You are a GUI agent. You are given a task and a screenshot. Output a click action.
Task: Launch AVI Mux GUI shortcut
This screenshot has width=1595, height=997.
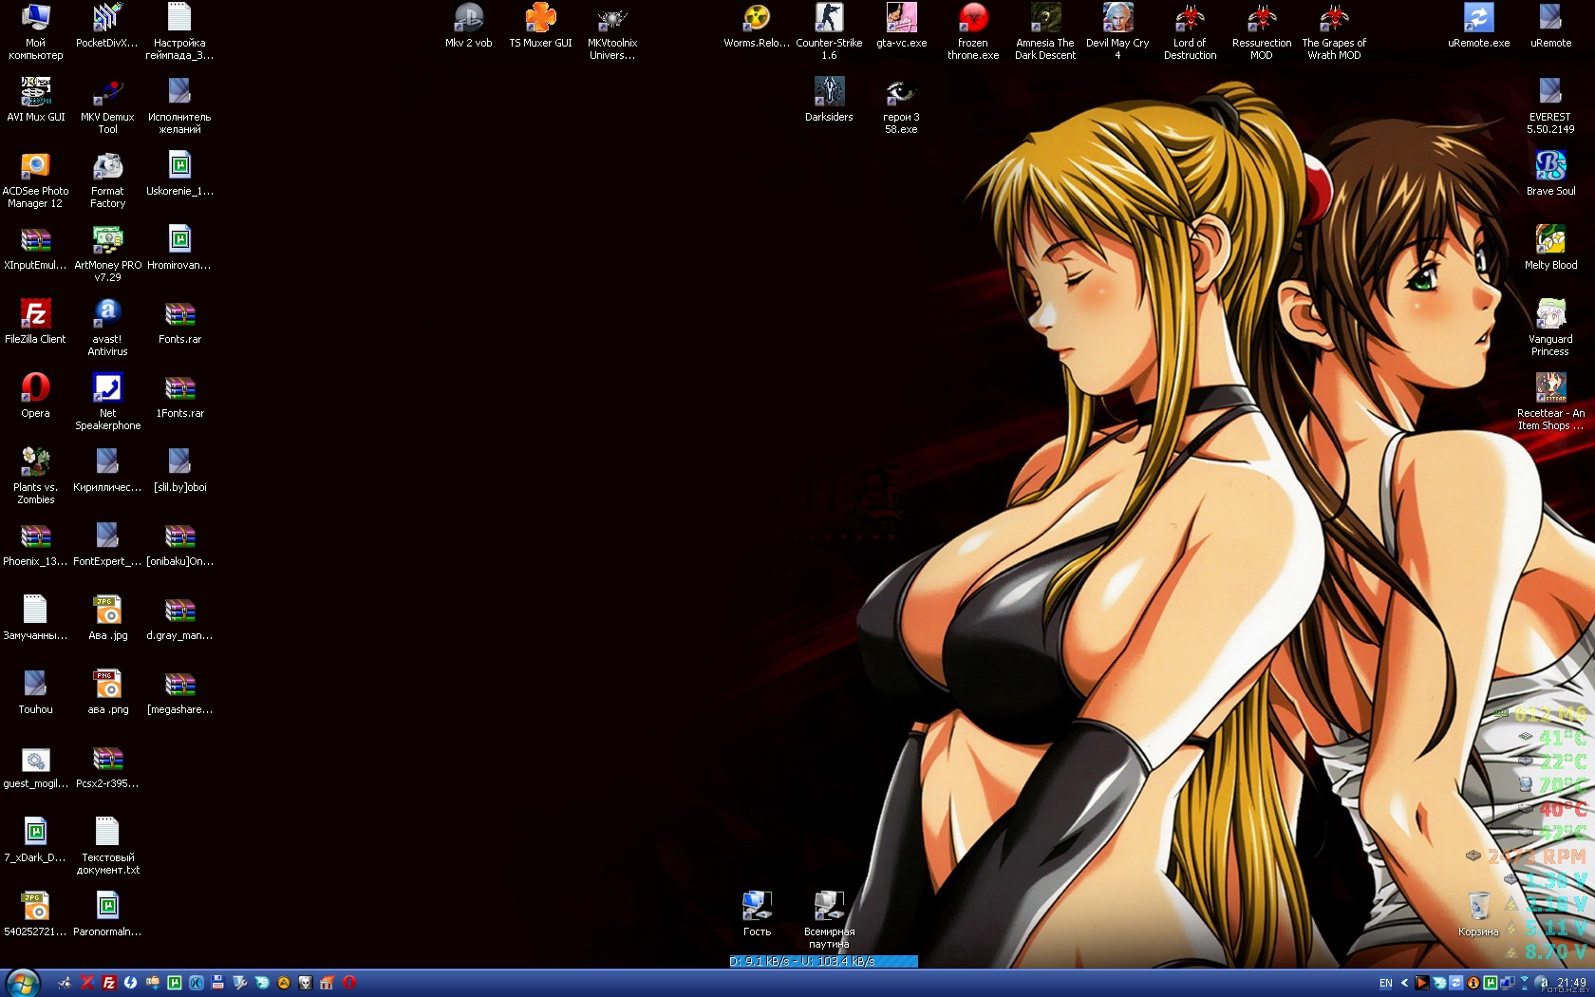click(35, 99)
